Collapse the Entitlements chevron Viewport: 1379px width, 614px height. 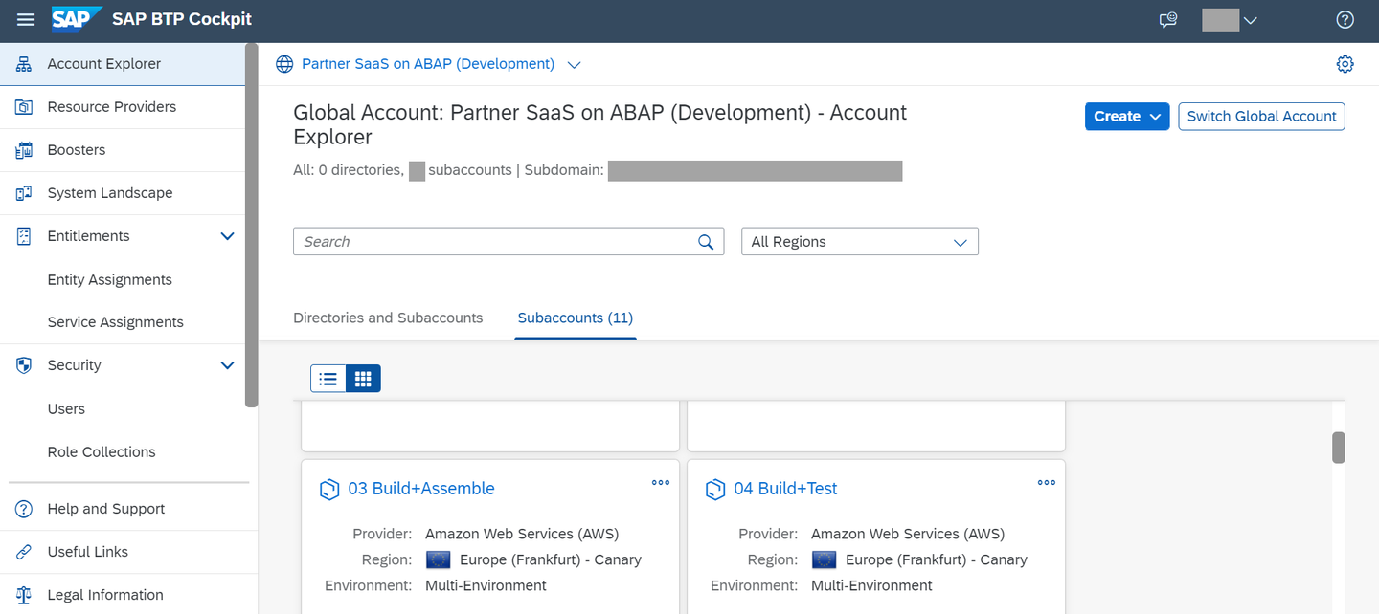tap(227, 236)
